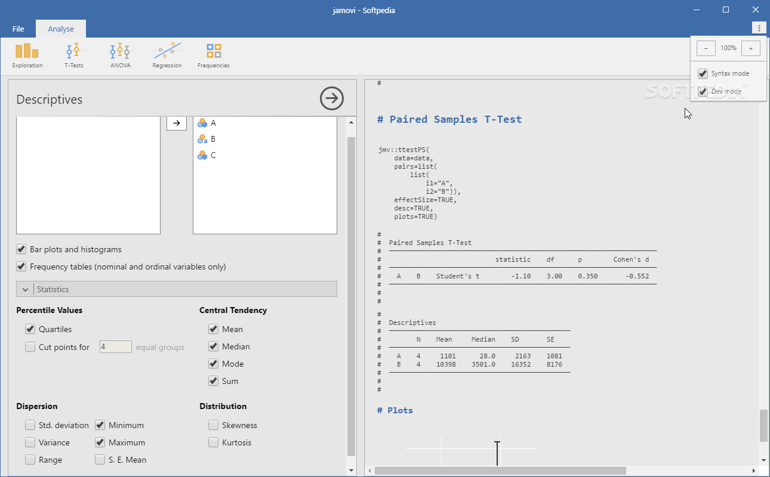The height and width of the screenshot is (477, 770).
Task: Click the Cohen's d value -0.552
Action: [x=637, y=277]
